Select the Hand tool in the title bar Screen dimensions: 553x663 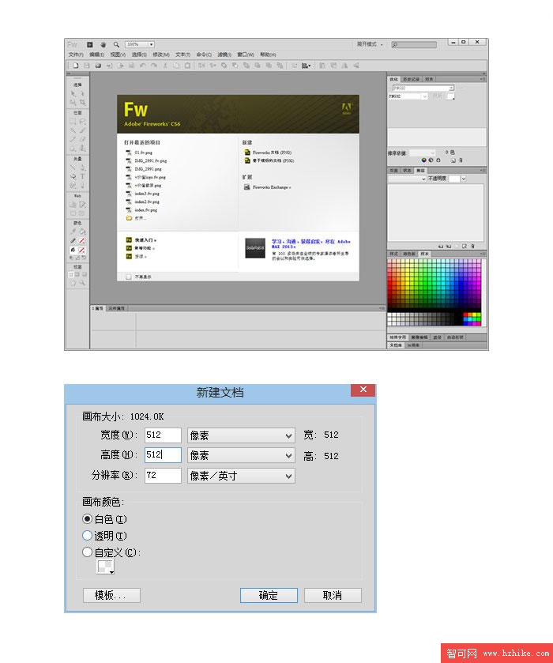coord(103,44)
